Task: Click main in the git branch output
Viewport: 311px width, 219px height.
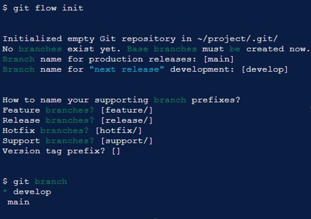Action: pyautogui.click(x=18, y=202)
